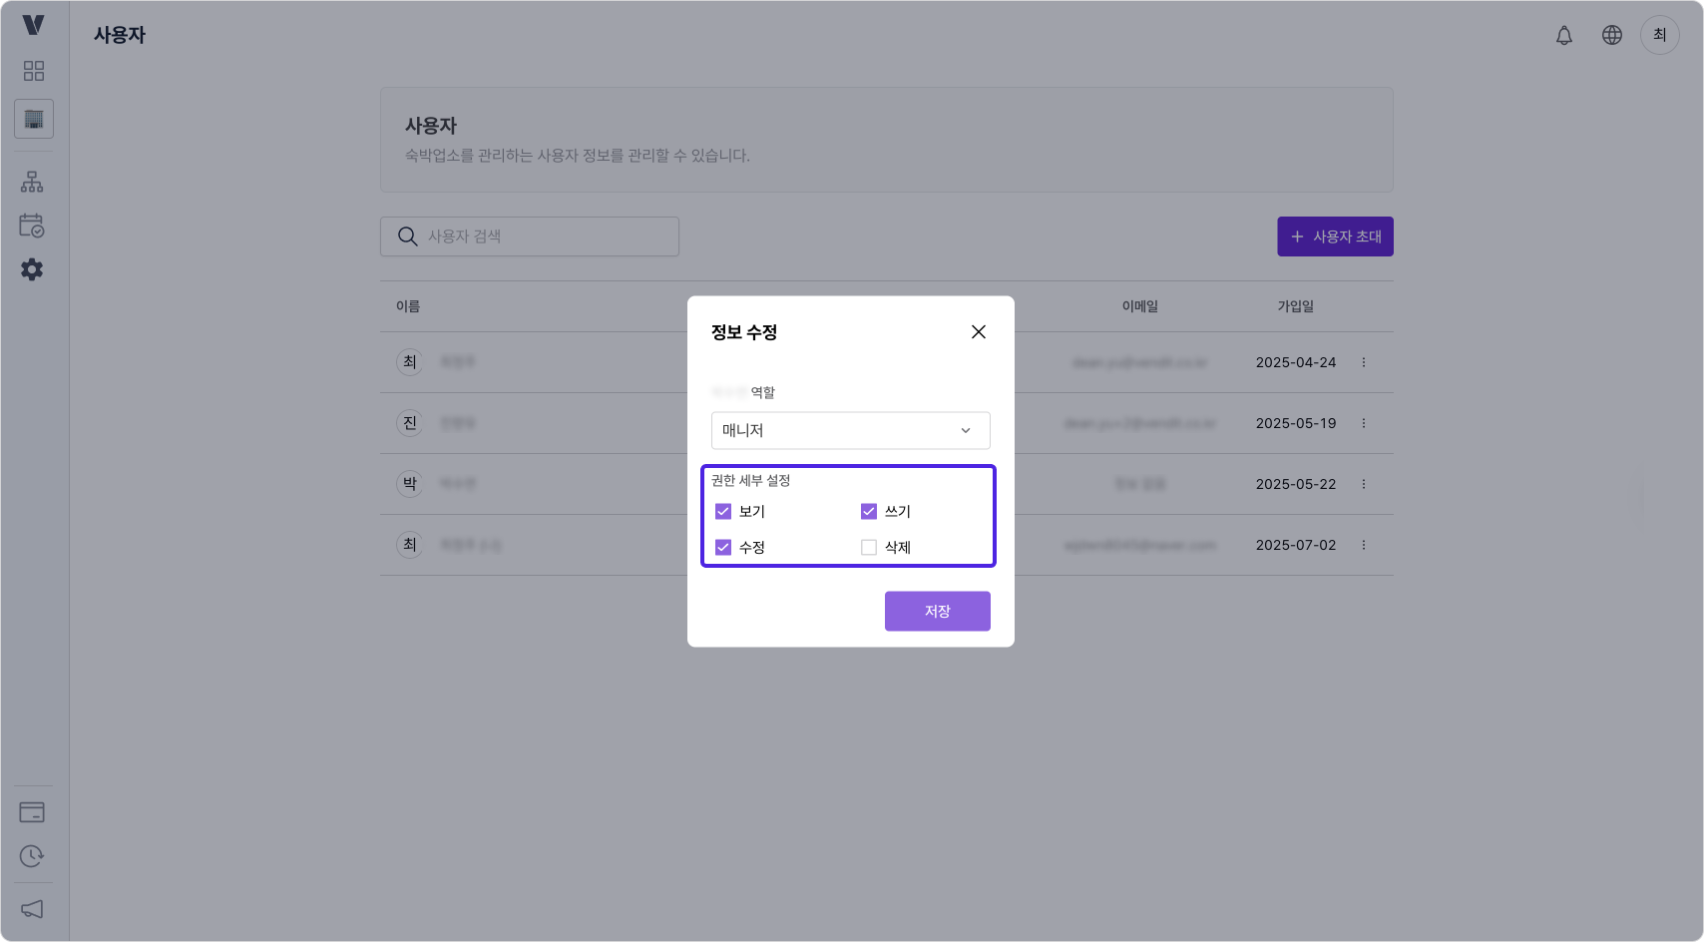Click the history clock icon in sidebar
The image size is (1704, 942).
(33, 856)
